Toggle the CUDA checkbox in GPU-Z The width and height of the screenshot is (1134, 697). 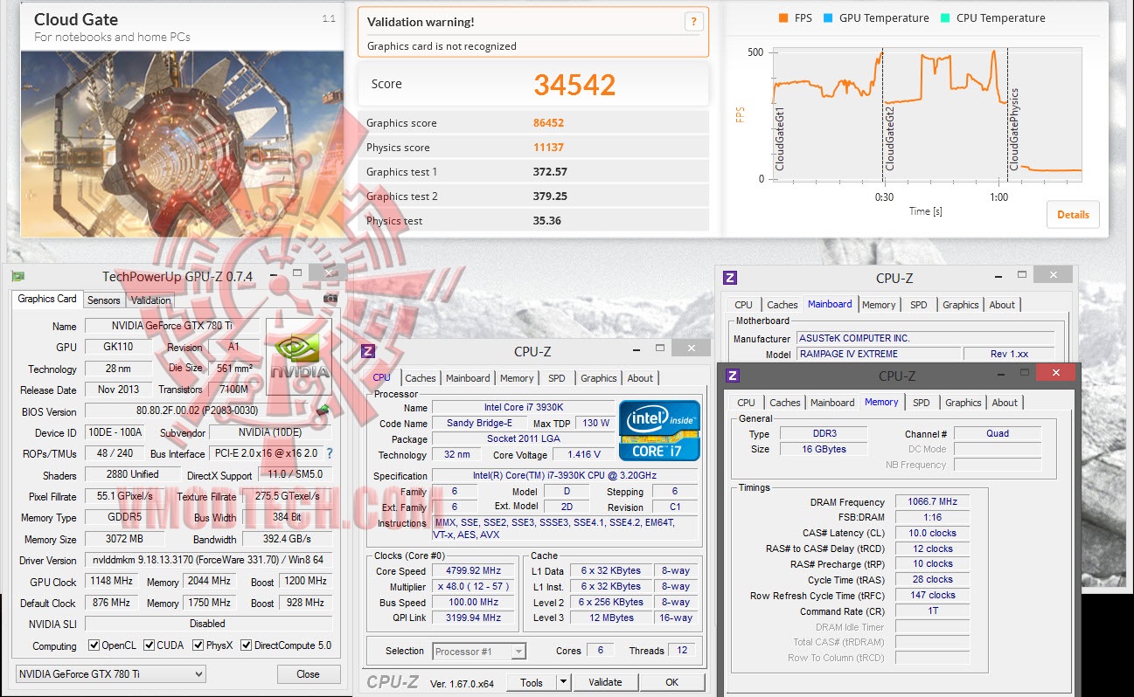click(x=150, y=646)
